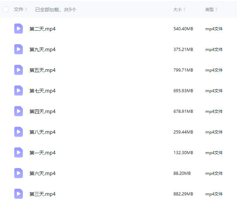
Task: Sort files using the 文件 column arrows
Action: point(26,10)
